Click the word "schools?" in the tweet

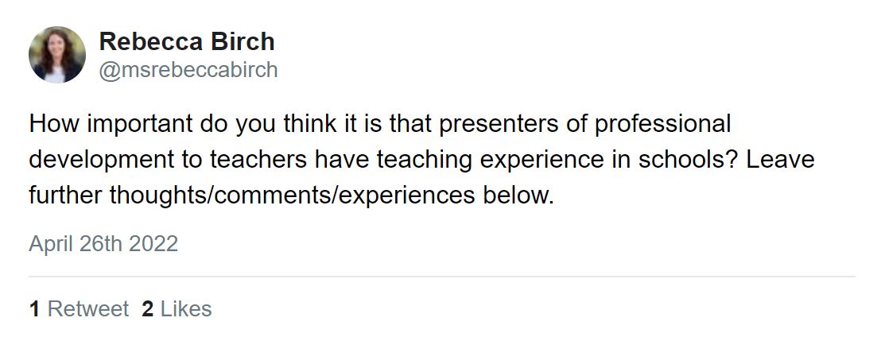[689, 159]
